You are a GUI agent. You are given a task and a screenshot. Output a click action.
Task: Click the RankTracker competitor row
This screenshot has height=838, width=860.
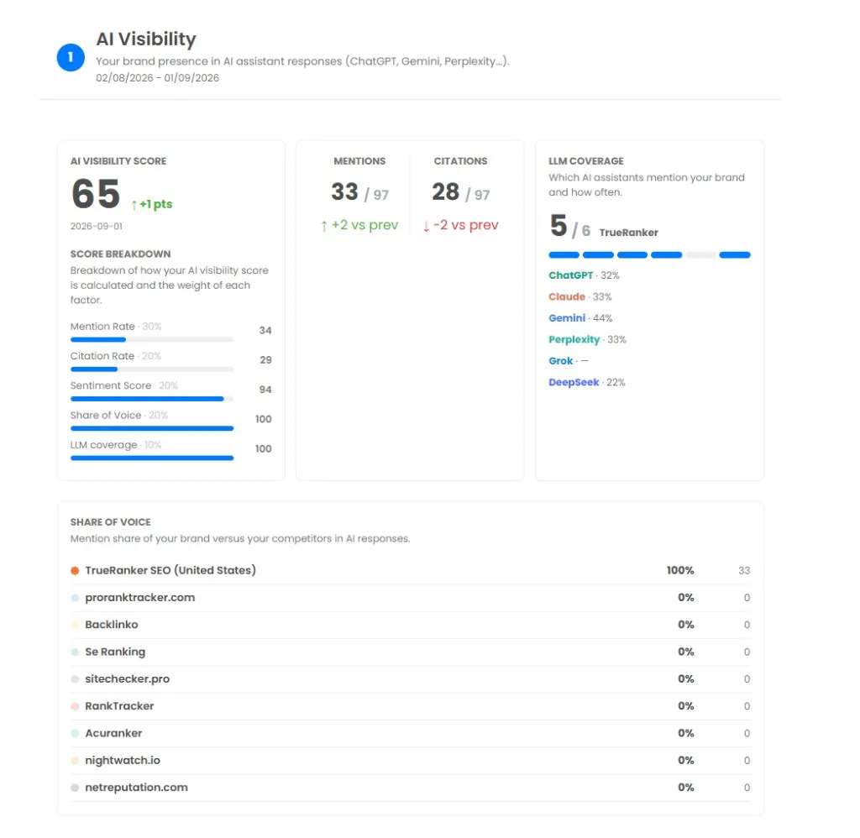pyautogui.click(x=410, y=706)
